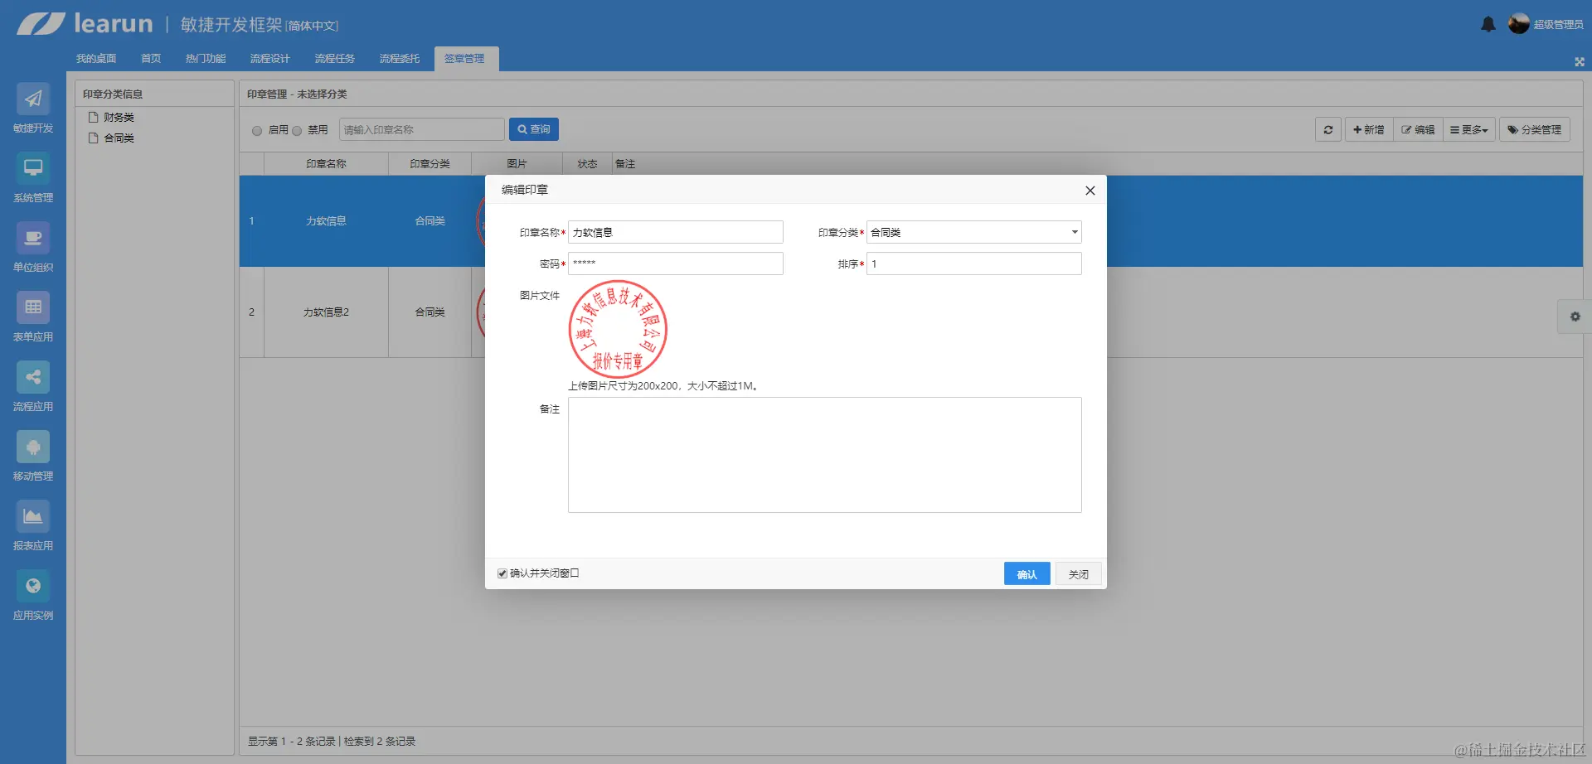Open the 更多 dropdown menu
This screenshot has width=1592, height=764.
point(1469,130)
